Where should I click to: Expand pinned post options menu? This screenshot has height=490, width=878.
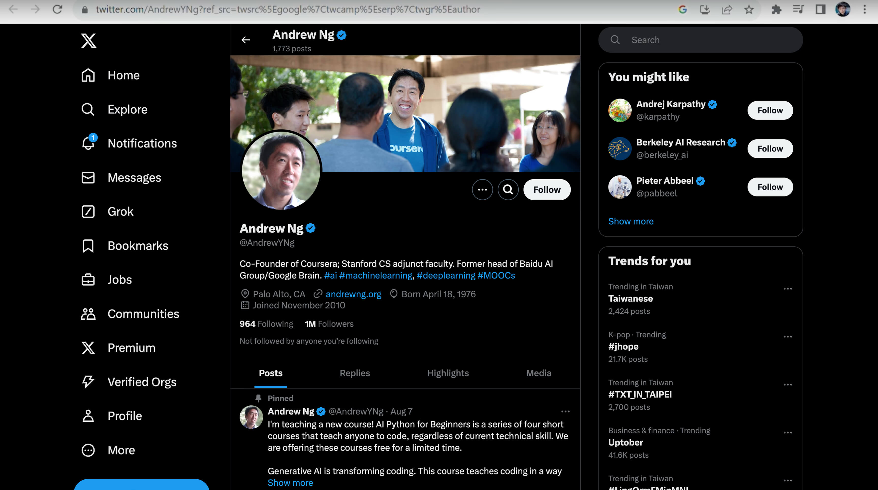565,411
